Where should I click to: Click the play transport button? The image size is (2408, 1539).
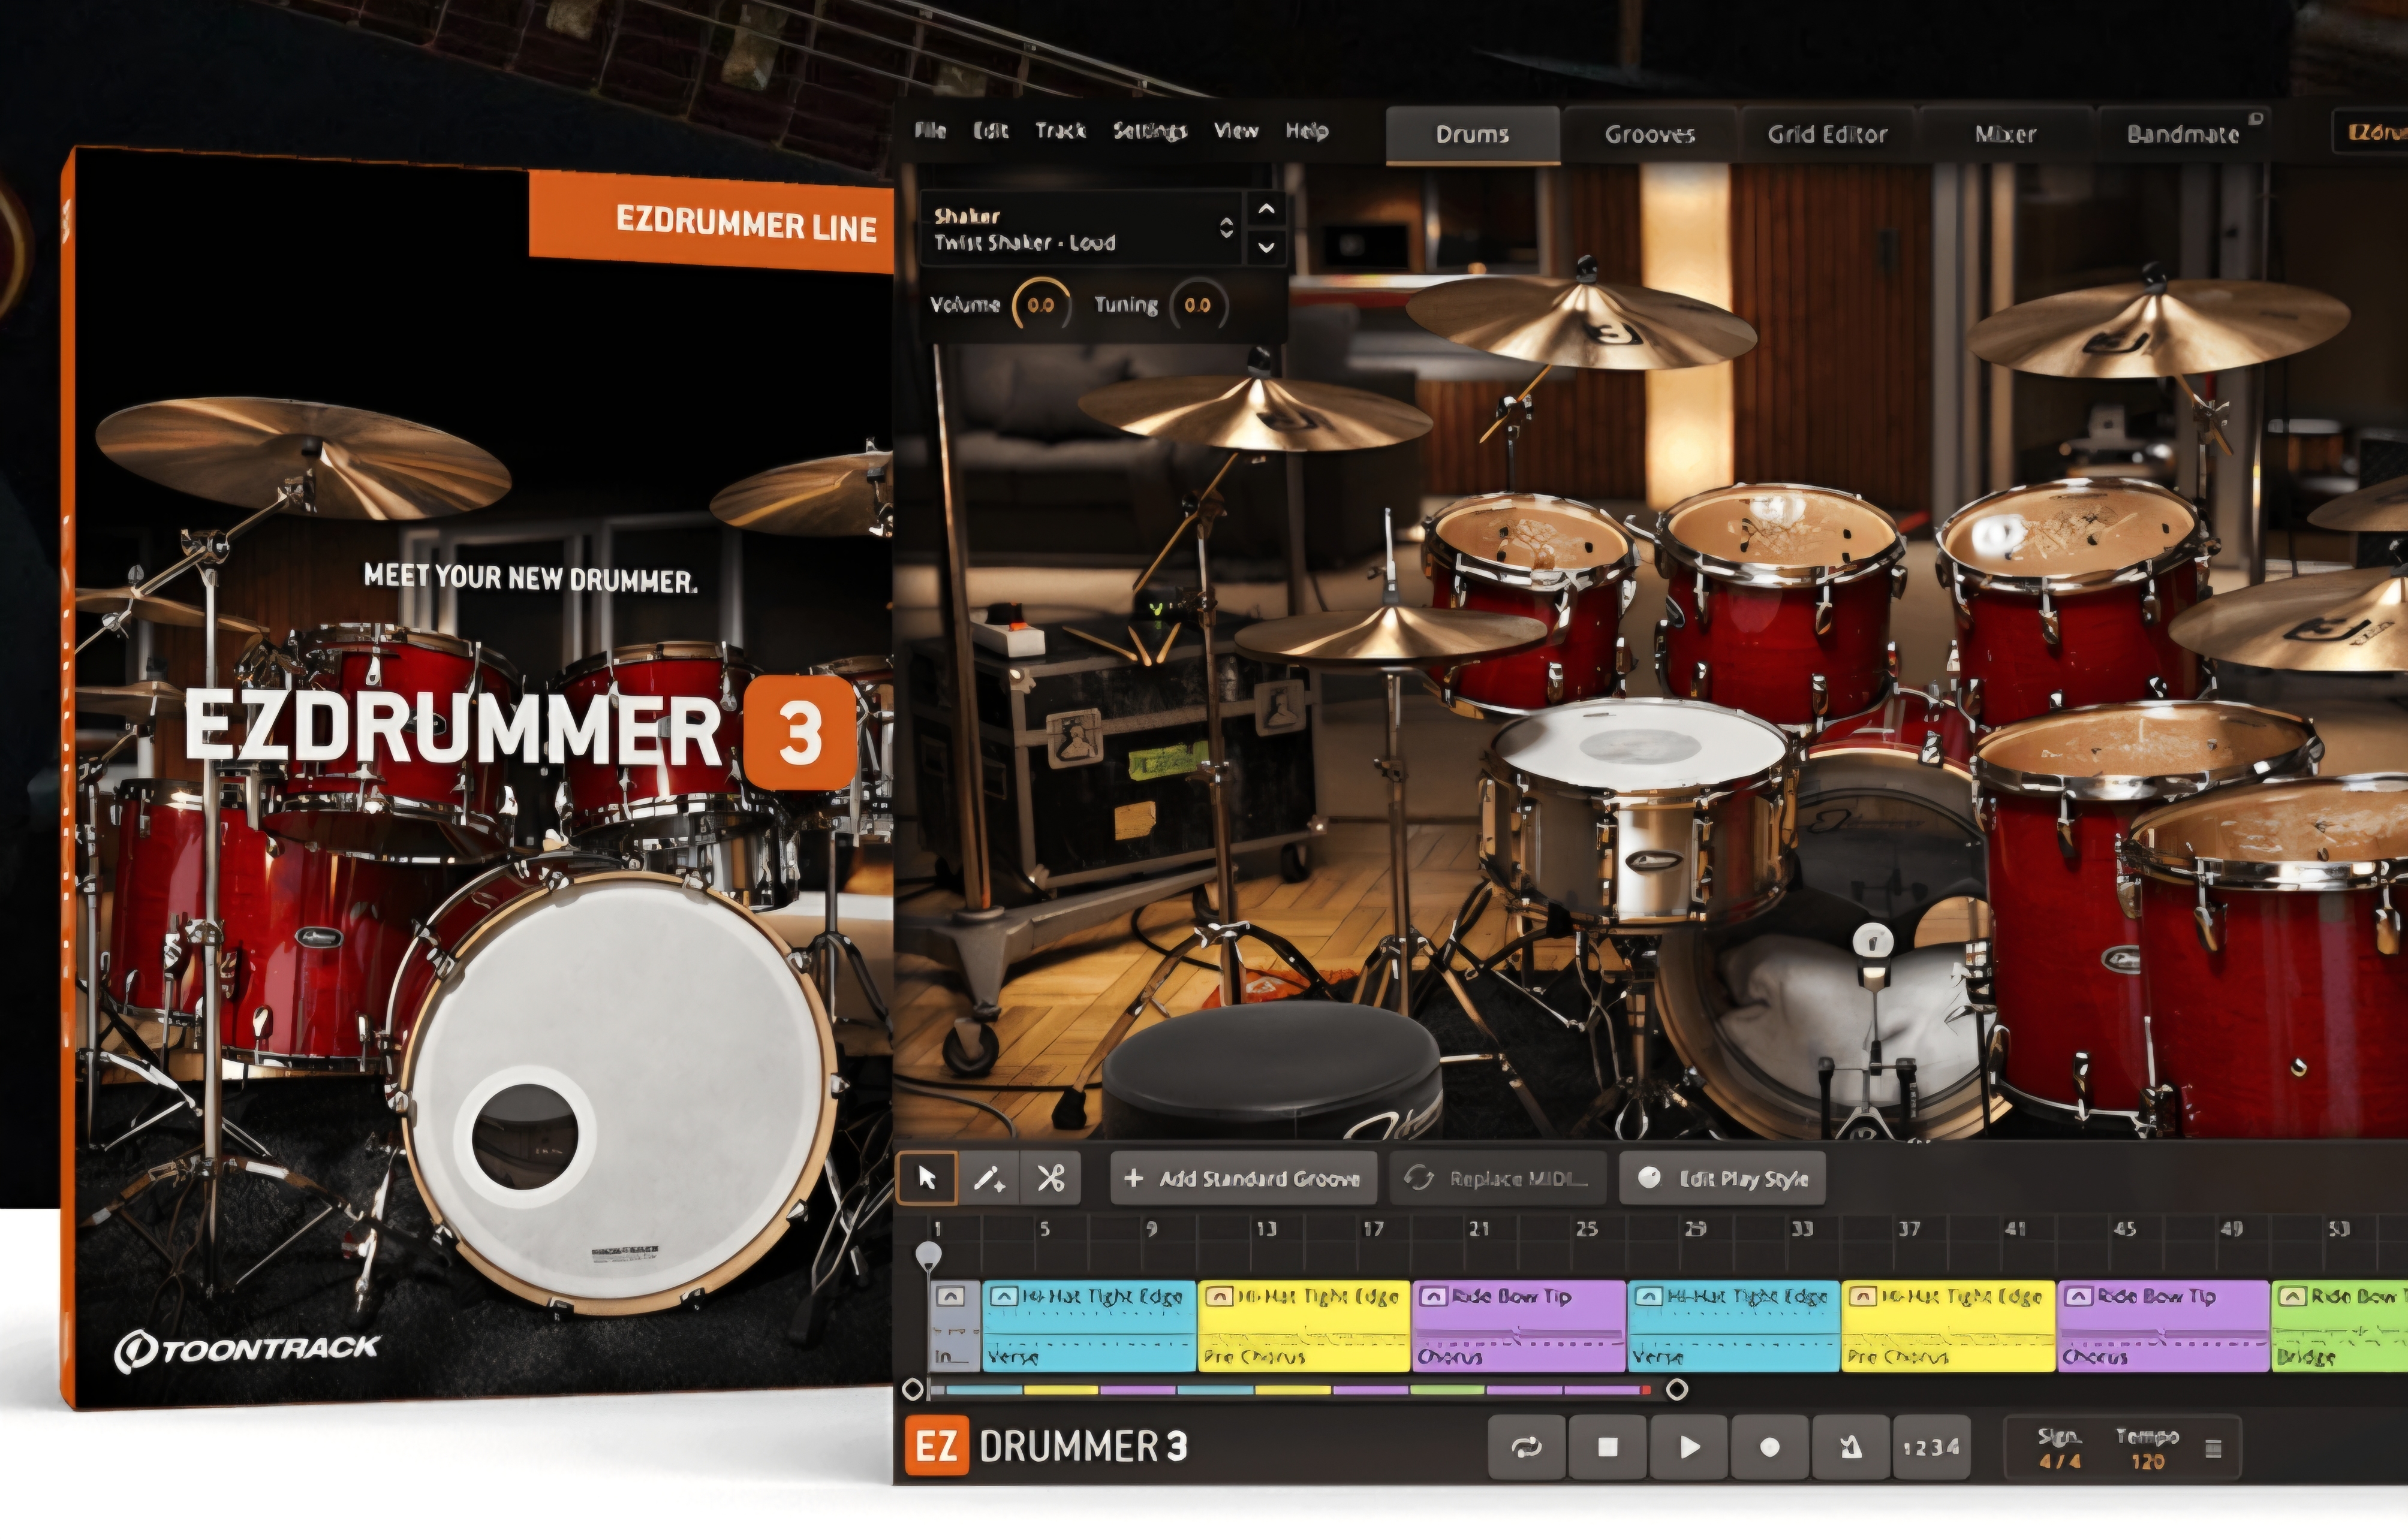pos(1689,1447)
